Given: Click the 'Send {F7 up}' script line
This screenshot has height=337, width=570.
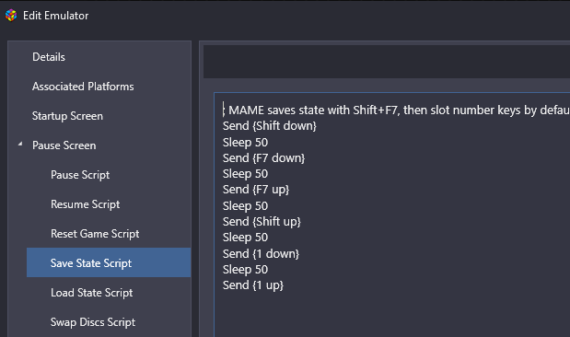Looking at the screenshot, I should (256, 190).
